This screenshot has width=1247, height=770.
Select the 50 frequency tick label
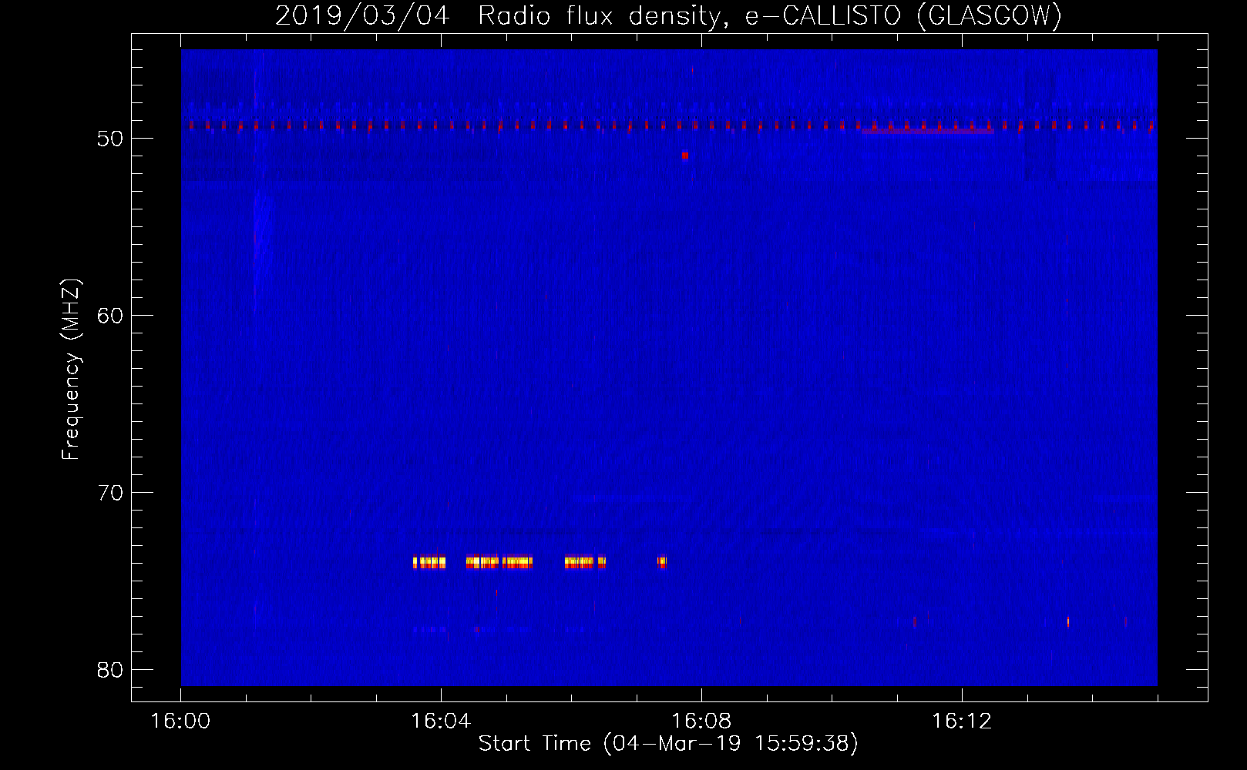110,139
